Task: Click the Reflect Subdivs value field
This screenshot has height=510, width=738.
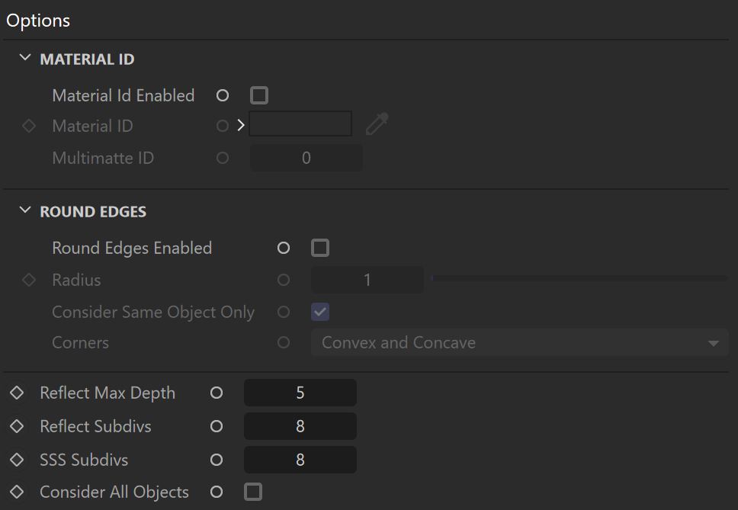Action: tap(300, 426)
